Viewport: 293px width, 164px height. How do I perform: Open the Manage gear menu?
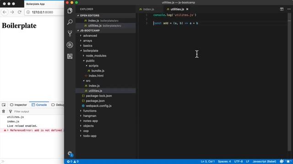(70, 154)
